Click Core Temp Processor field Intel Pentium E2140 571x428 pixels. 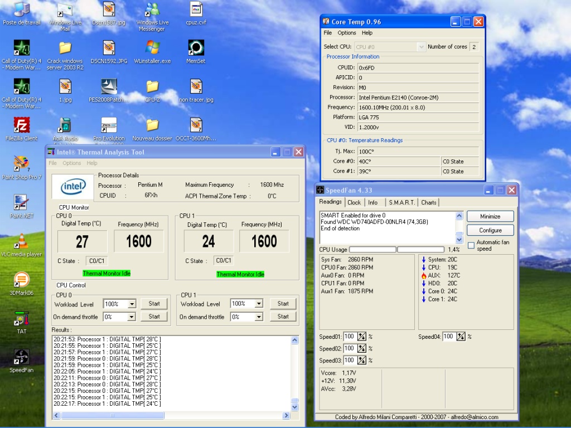click(418, 98)
